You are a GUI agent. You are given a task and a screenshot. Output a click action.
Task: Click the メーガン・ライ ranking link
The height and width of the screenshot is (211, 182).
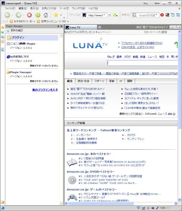pos(83,135)
